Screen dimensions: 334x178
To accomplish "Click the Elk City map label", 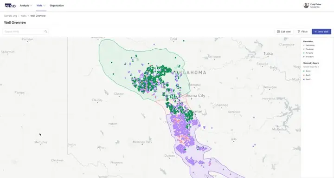I will tap(97, 100).
